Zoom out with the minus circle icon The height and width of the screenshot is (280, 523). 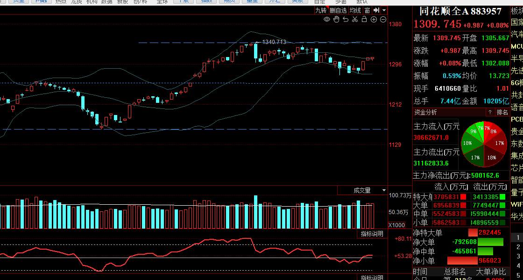click(x=383, y=19)
